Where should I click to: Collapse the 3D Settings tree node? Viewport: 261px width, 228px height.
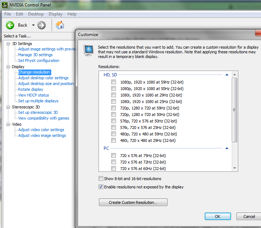pos(8,44)
